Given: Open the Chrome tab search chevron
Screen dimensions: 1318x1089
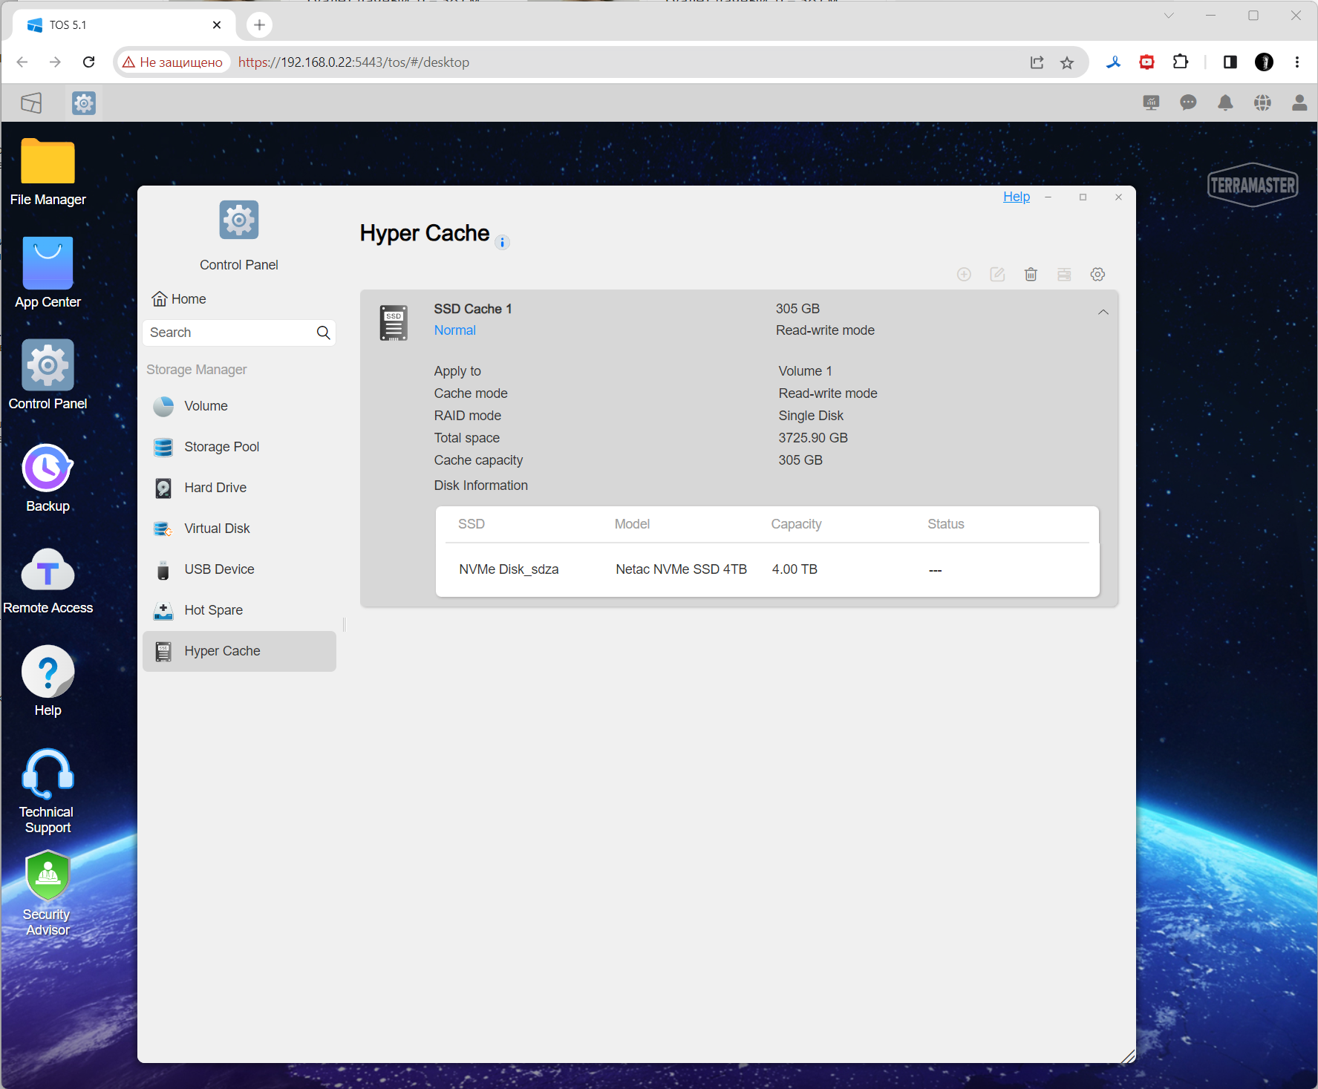Looking at the screenshot, I should (1169, 16).
